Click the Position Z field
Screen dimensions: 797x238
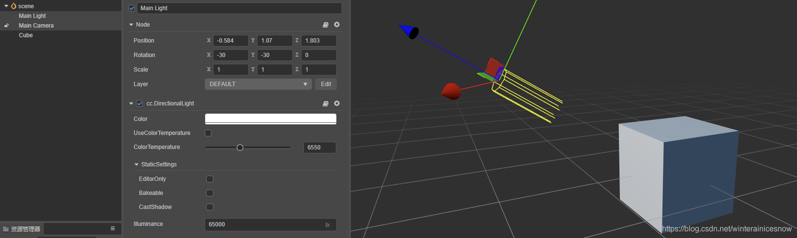(x=319, y=41)
